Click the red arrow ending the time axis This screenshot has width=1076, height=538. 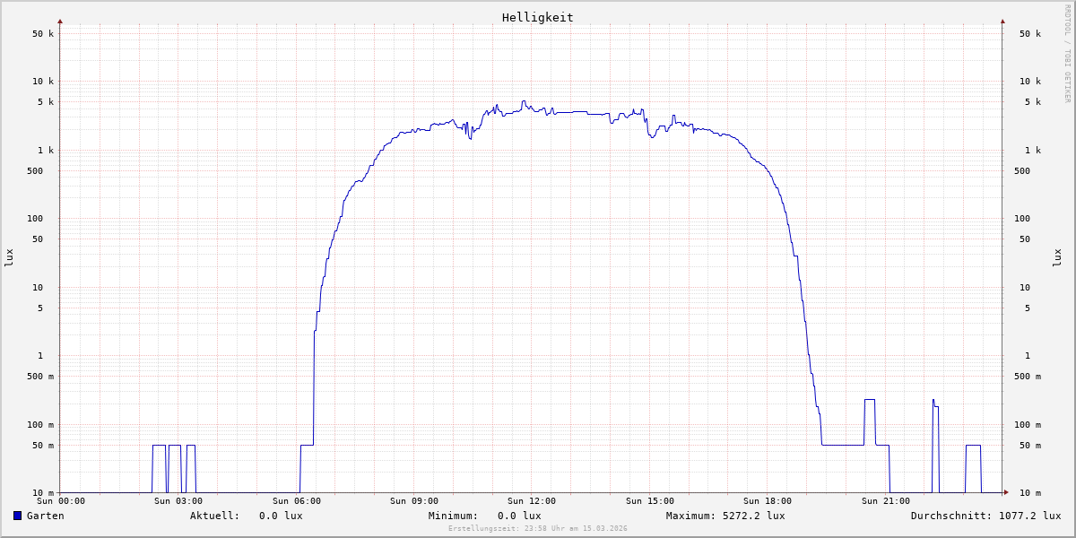[x=1006, y=492]
